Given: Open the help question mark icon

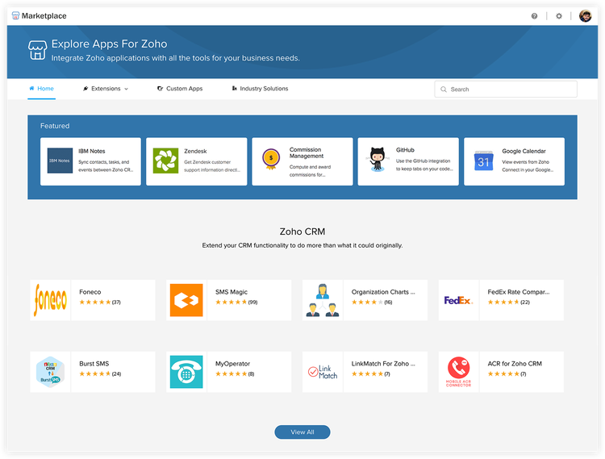Looking at the screenshot, I should pos(534,16).
